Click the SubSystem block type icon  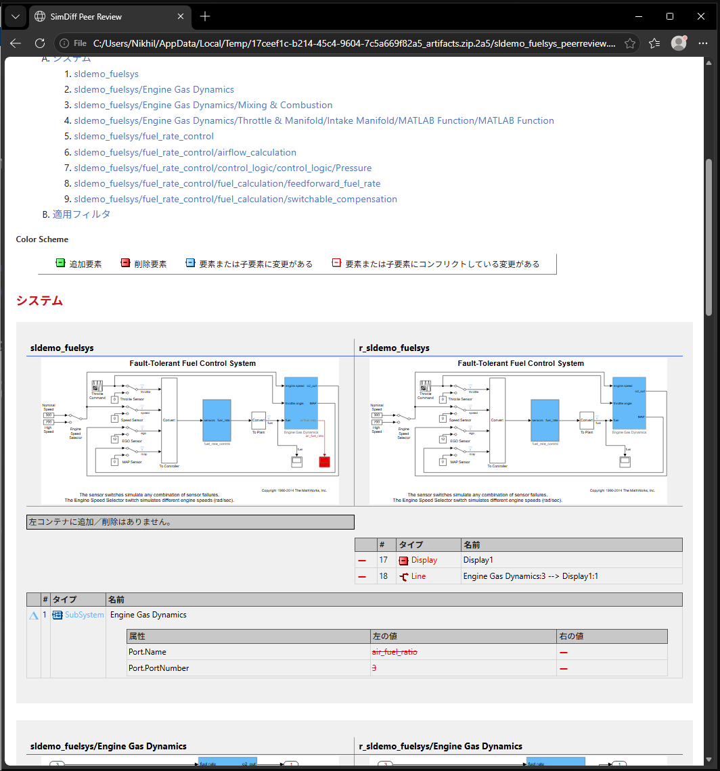(58, 615)
